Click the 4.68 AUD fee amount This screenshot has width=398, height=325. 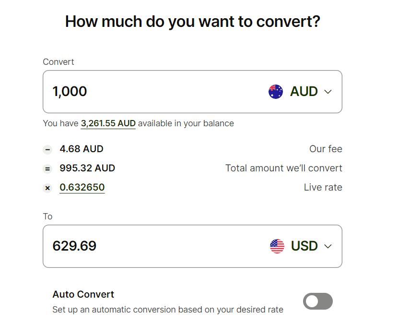point(82,149)
